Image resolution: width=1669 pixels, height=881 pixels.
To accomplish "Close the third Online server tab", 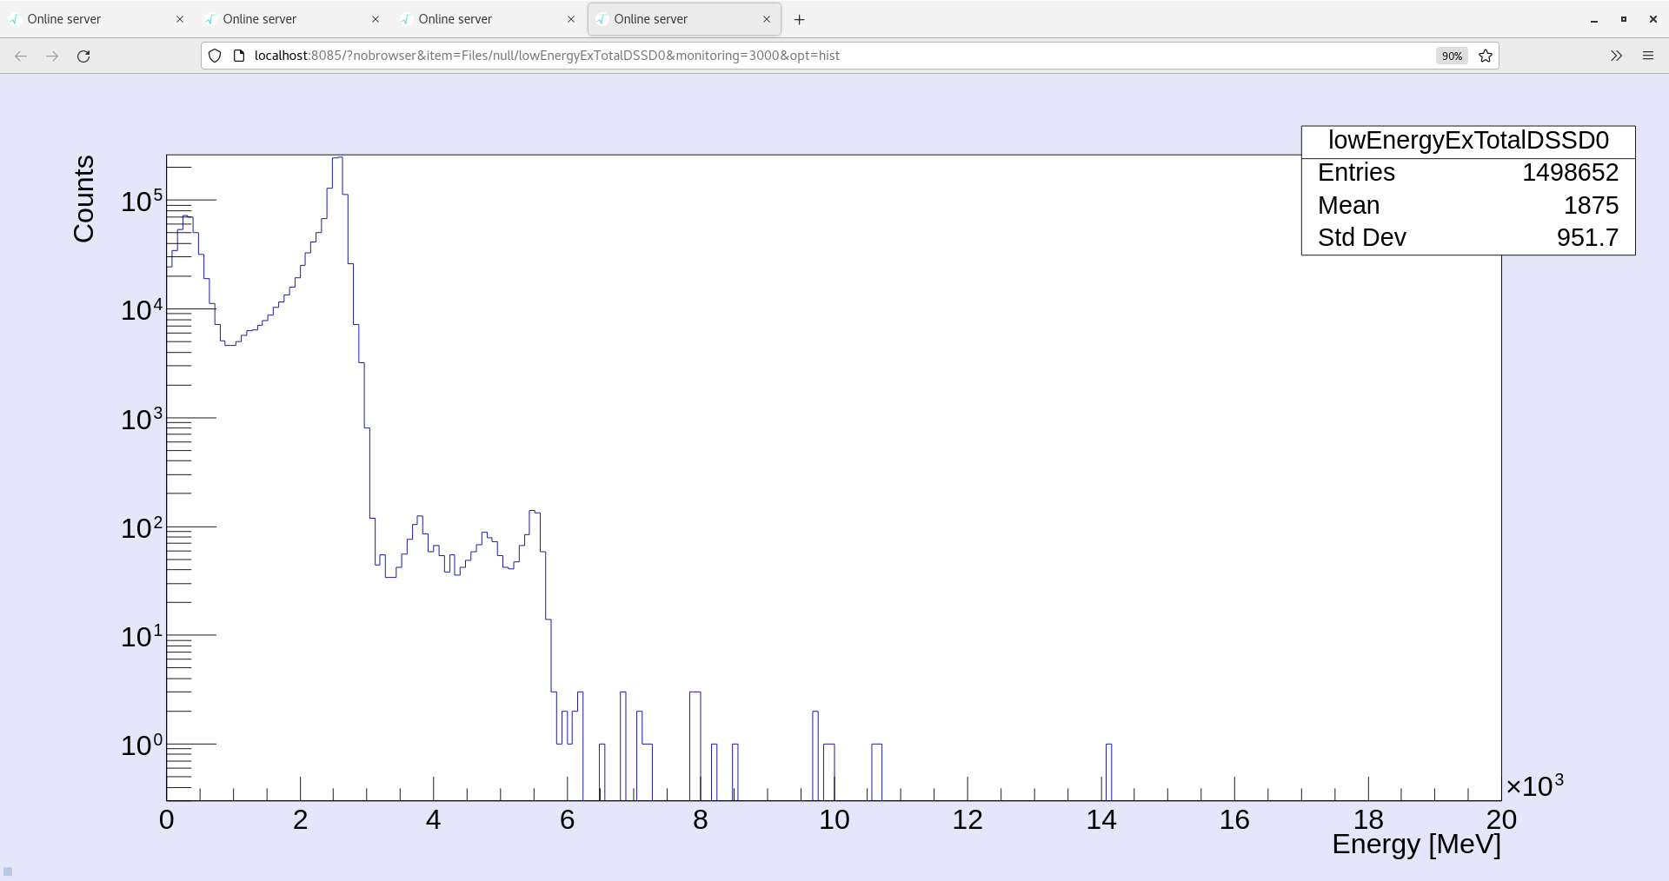I will pyautogui.click(x=571, y=19).
